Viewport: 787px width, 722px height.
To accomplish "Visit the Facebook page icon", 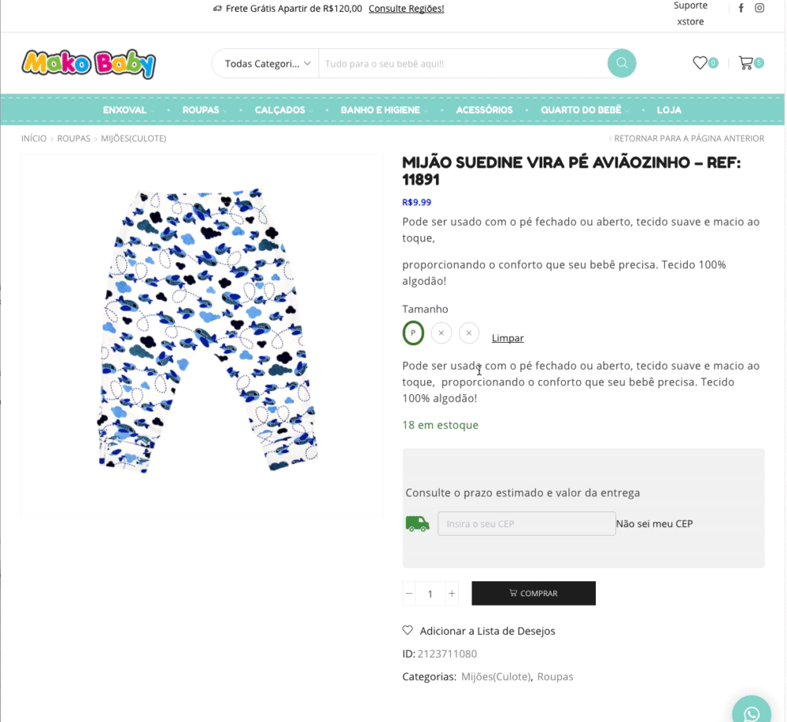I will 741,9.
